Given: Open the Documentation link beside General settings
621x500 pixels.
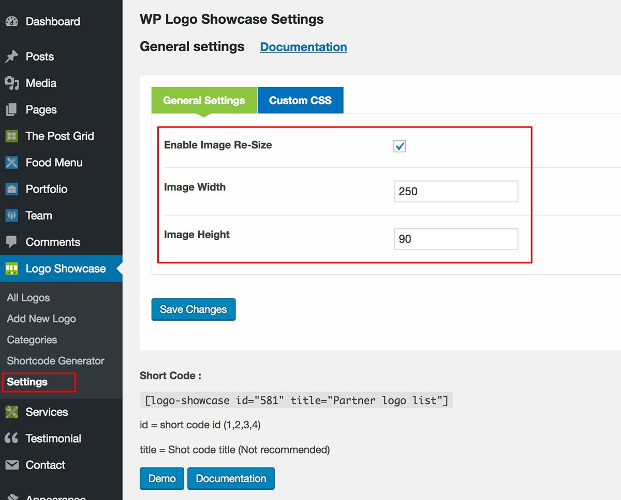Looking at the screenshot, I should pyautogui.click(x=304, y=47).
